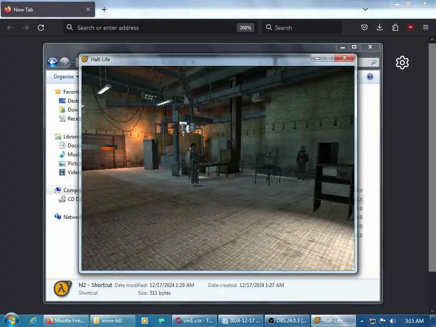Click the orange media player taskbar icon
This screenshot has width=436, height=327.
click(x=145, y=321)
